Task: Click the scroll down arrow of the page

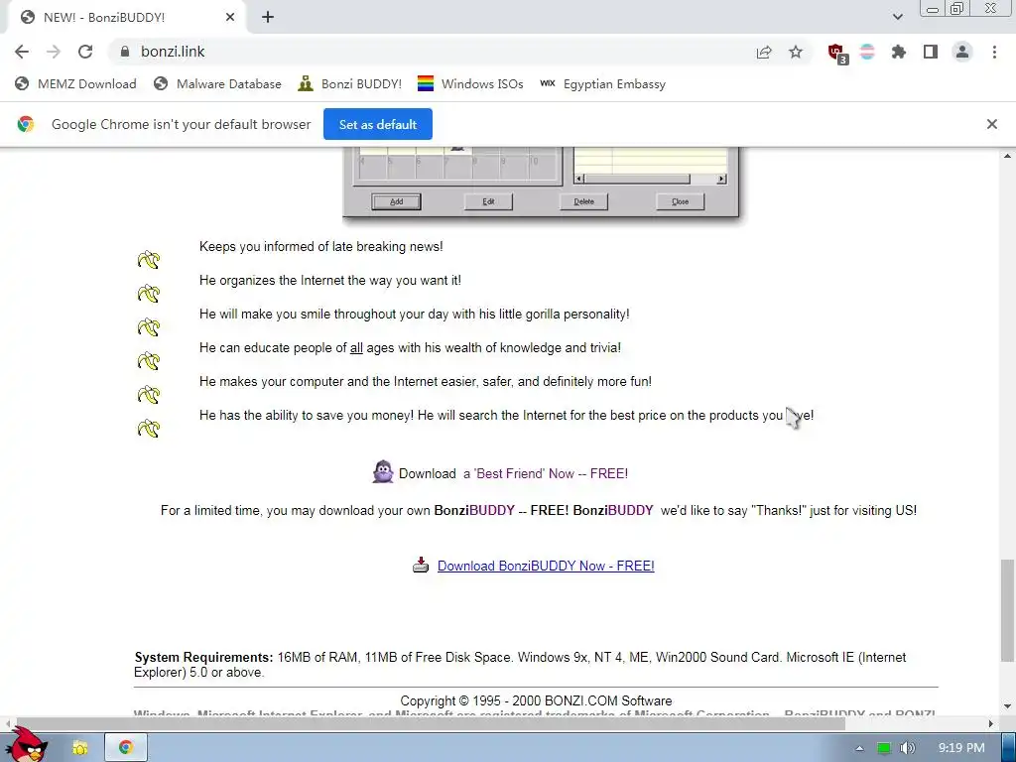Action: (1007, 706)
